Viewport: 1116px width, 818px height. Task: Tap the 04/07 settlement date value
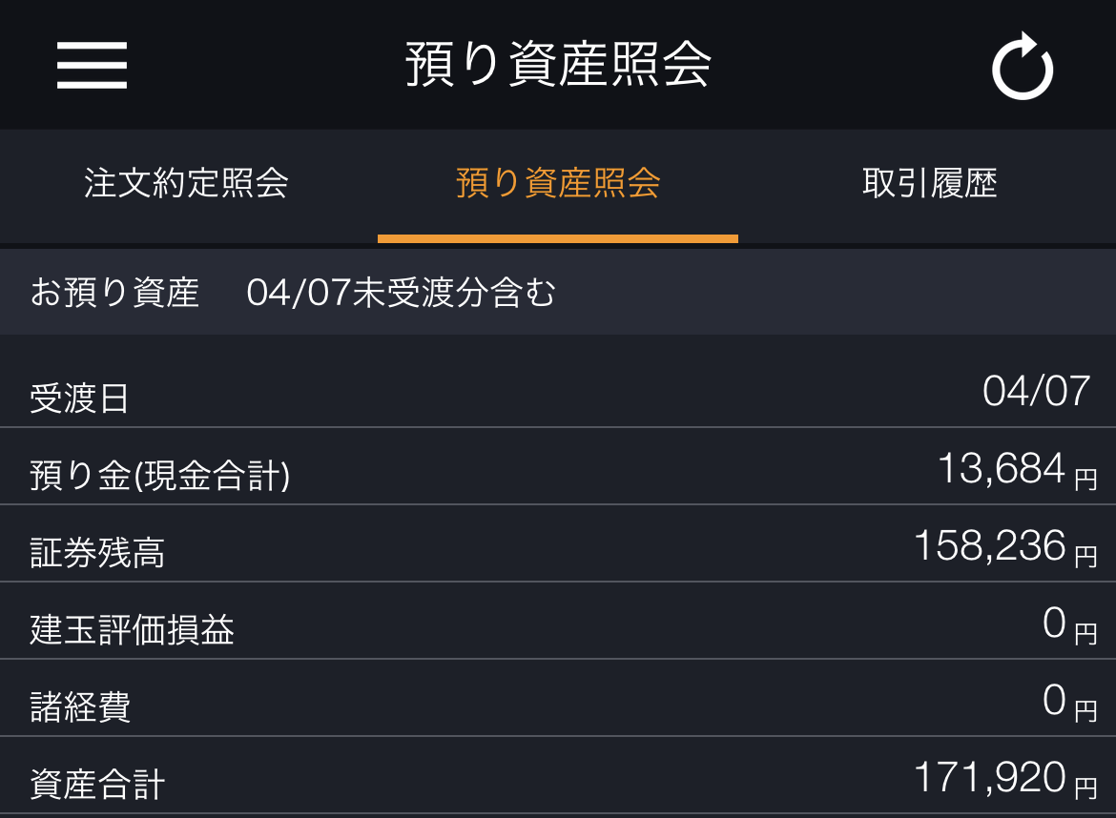1036,391
